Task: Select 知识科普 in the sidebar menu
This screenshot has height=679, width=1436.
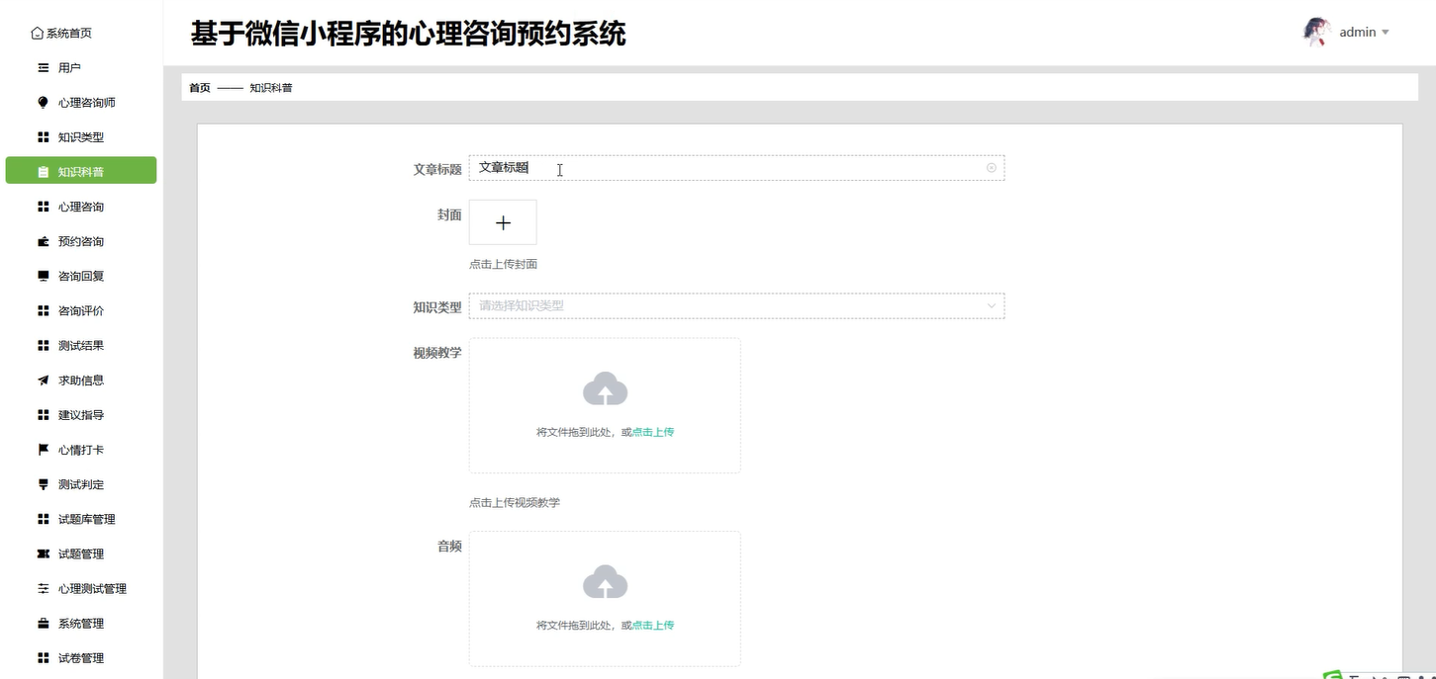Action: (x=82, y=170)
